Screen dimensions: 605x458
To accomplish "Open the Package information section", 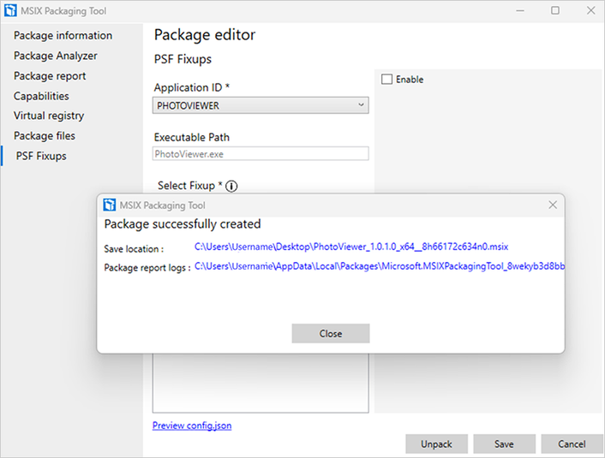I will (x=63, y=36).
